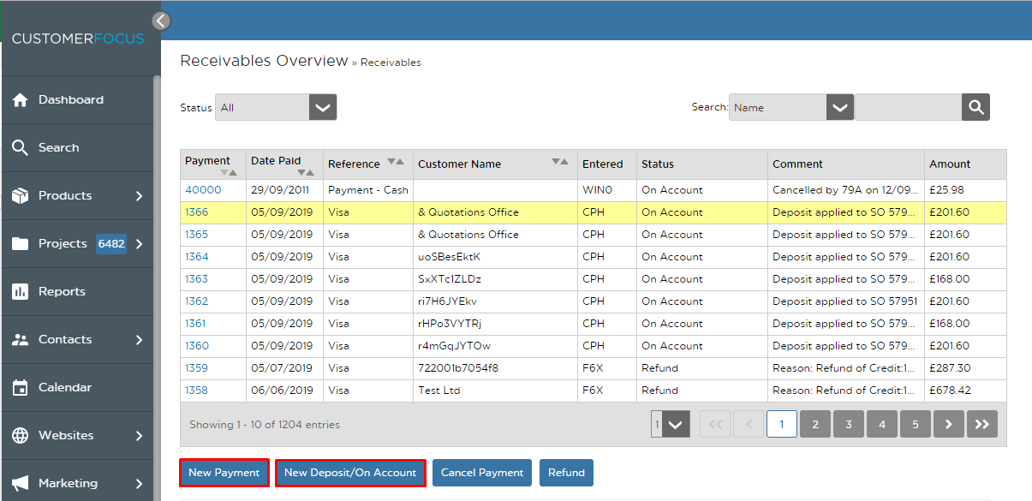Go to page 3
1032x501 pixels.
[x=849, y=424]
